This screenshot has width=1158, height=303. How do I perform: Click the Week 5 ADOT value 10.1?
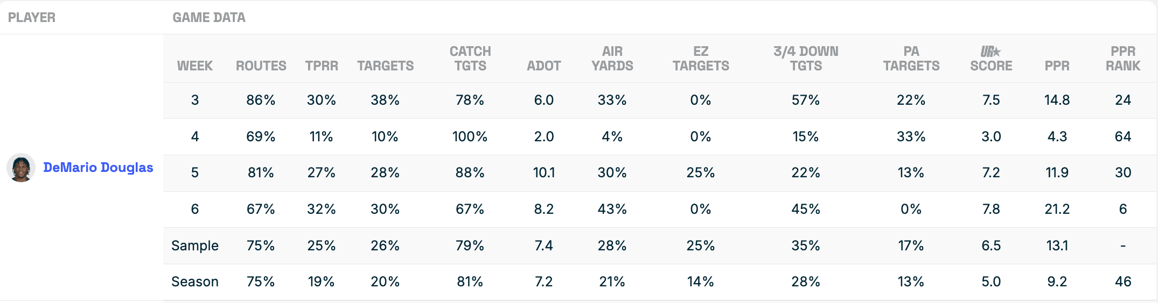point(543,172)
